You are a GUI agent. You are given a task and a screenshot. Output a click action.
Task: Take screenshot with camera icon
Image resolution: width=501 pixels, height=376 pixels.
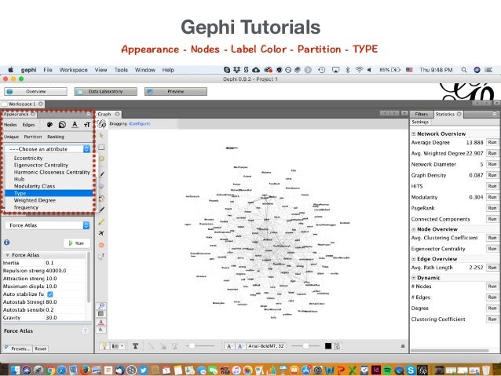click(x=115, y=346)
